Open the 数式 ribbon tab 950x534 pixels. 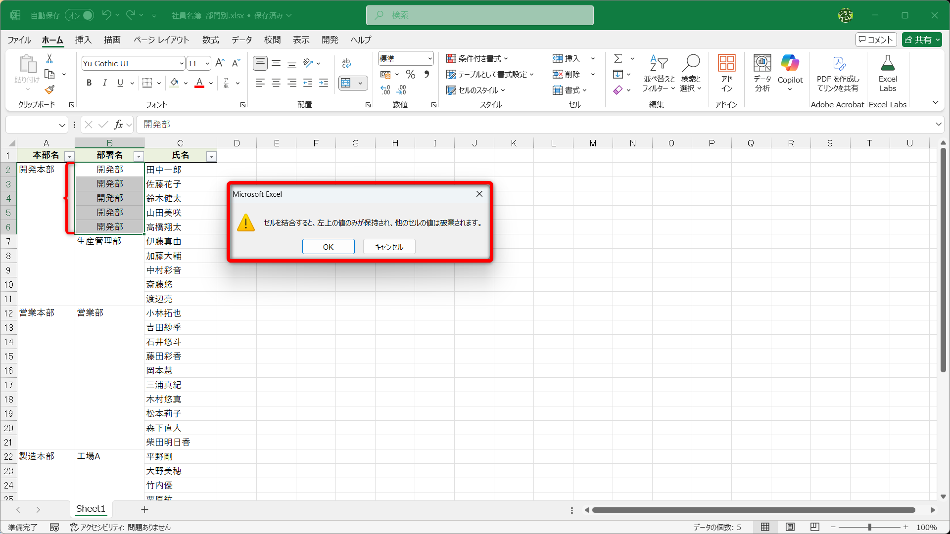(210, 40)
